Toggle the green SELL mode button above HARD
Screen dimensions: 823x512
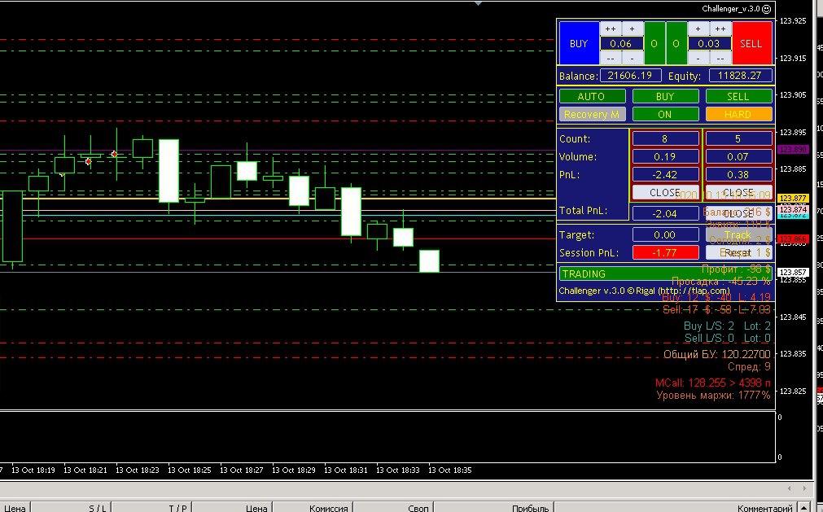(x=738, y=97)
